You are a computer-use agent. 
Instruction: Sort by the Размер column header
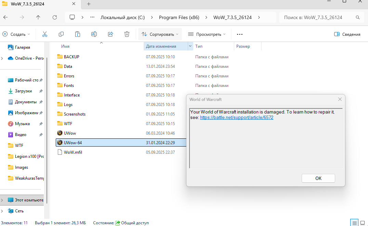pyautogui.click(x=243, y=46)
